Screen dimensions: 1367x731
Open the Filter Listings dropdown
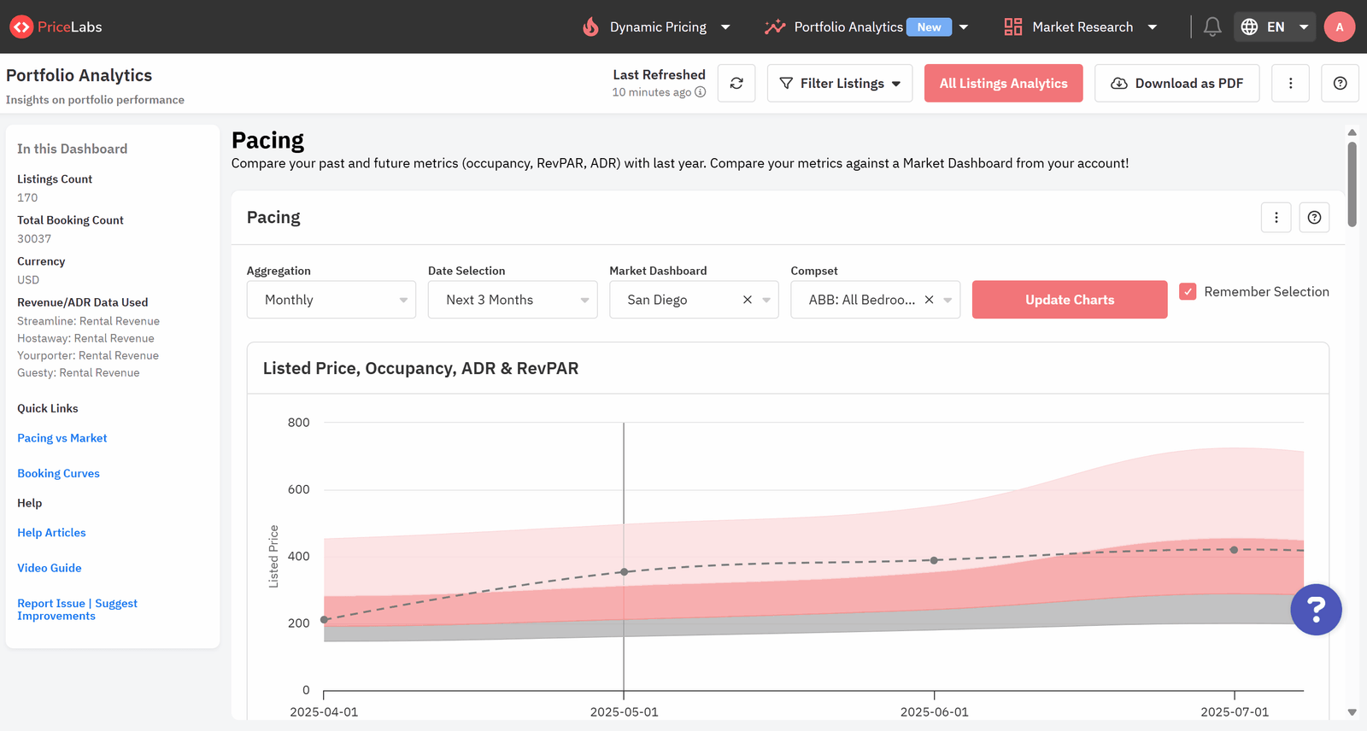(x=840, y=83)
